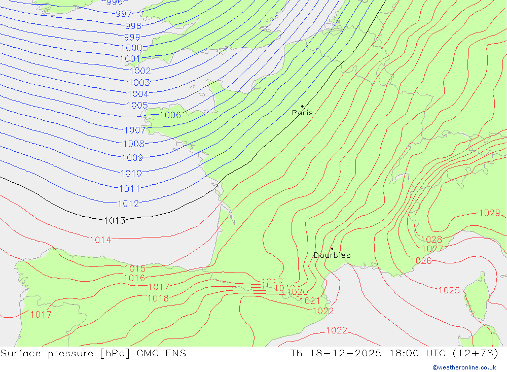Click the 1021 isobar label
507x372 pixels.
tap(310, 301)
